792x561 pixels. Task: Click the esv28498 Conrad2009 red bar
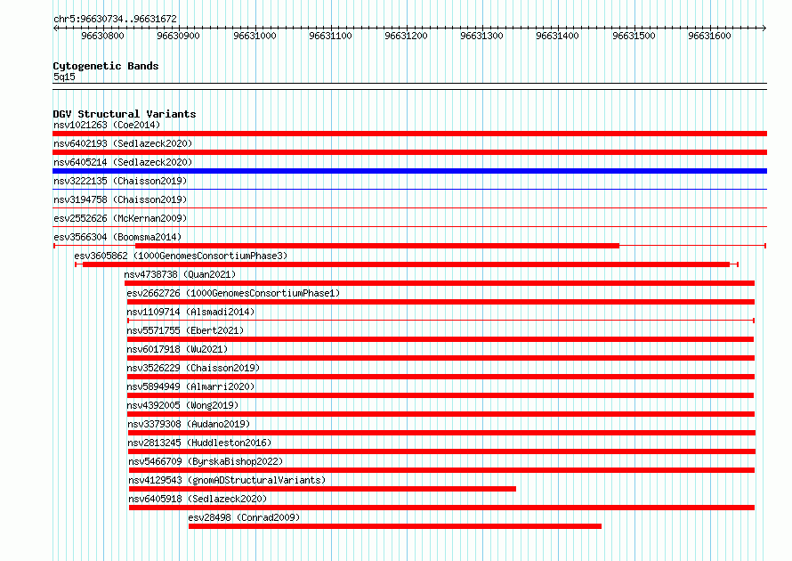pyautogui.click(x=395, y=526)
